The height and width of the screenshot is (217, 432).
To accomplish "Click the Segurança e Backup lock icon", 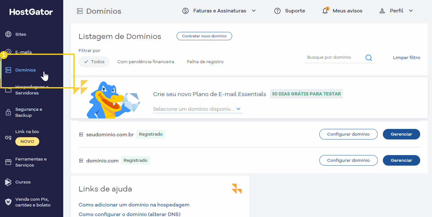I will tap(8, 112).
